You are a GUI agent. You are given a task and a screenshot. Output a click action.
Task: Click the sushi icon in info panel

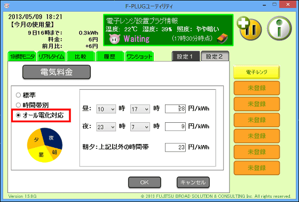pos(223,38)
